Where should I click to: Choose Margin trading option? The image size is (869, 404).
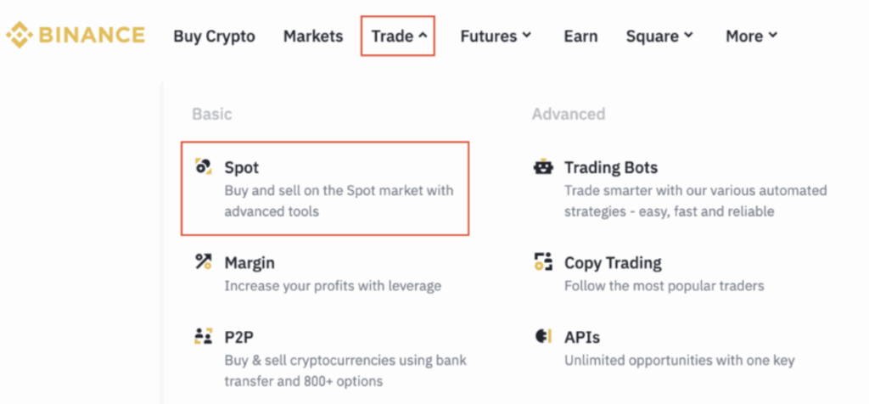[249, 263]
